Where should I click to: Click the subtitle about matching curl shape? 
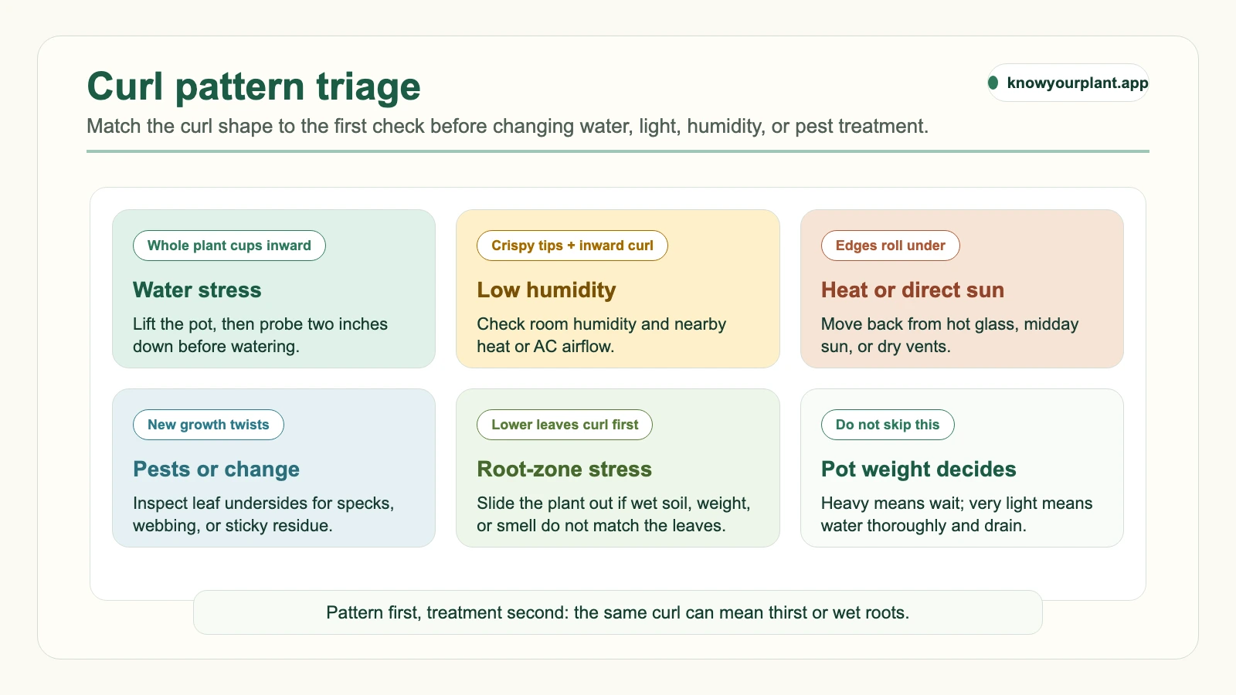[508, 127]
